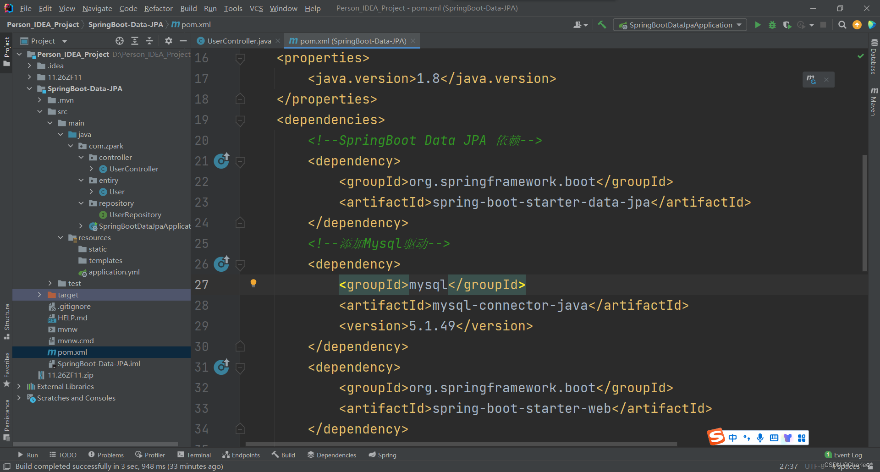The width and height of the screenshot is (880, 472).
Task: Open the Event Log
Action: (843, 455)
